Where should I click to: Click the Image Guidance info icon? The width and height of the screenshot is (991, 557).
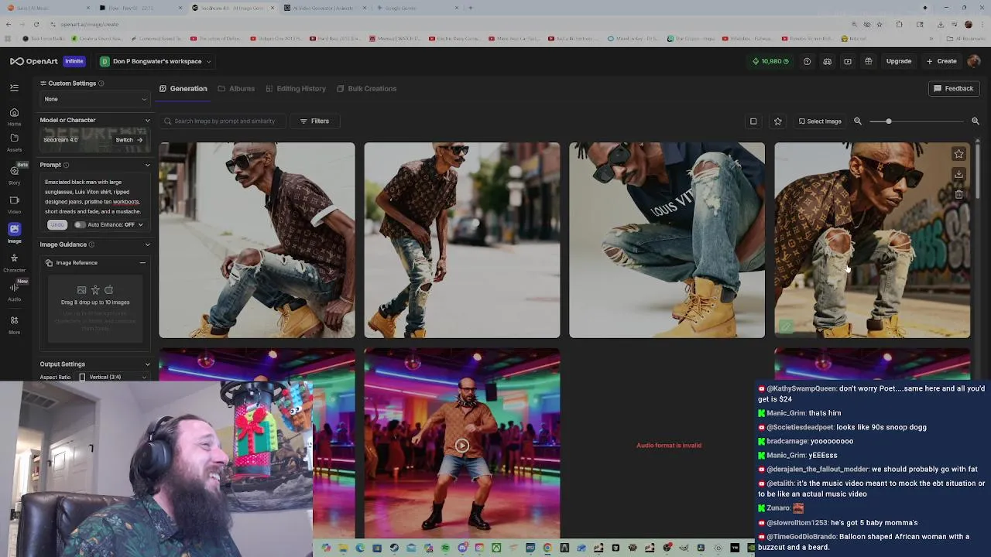pyautogui.click(x=91, y=244)
